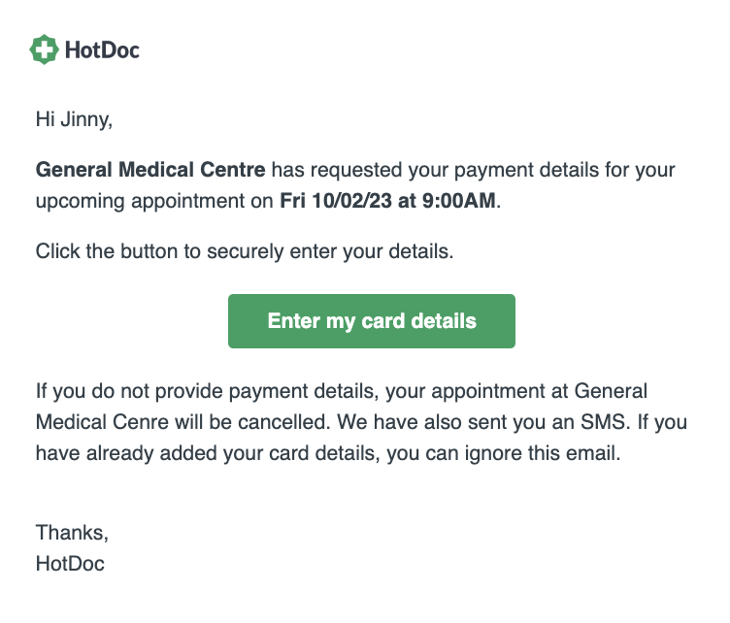The image size is (730, 623).
Task: Click the "upcoming appointment on" text
Action: [154, 201]
